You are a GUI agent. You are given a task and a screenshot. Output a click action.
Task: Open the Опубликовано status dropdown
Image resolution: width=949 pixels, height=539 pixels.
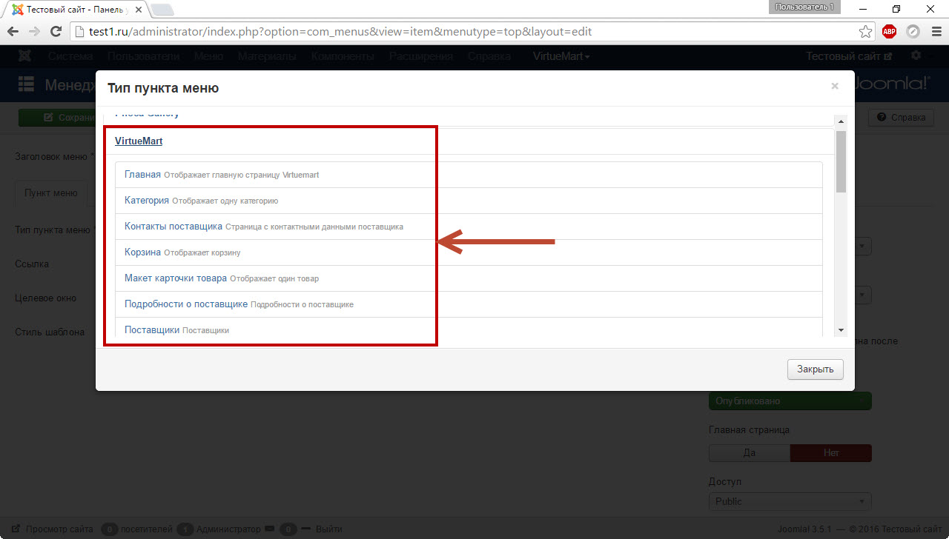point(790,401)
